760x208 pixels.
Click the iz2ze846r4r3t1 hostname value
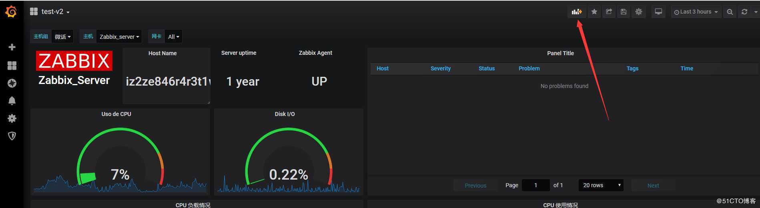coord(167,81)
